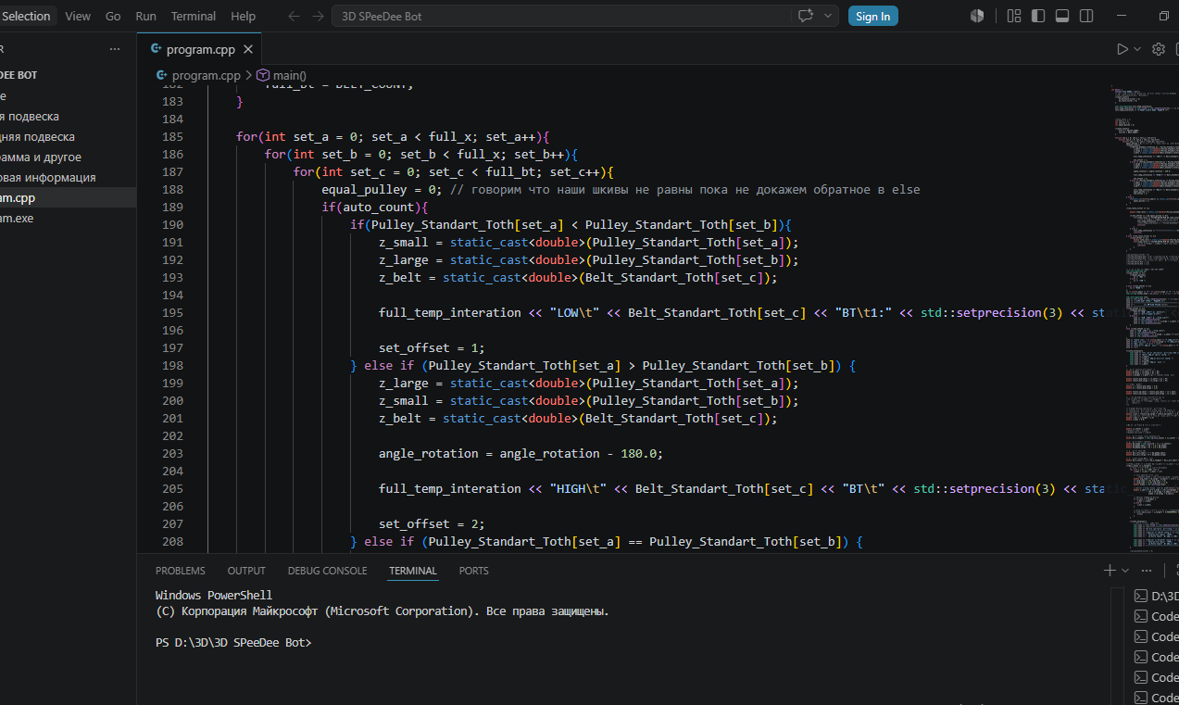Open the Terminal menu
Screen dimensions: 1179x705
(x=193, y=16)
